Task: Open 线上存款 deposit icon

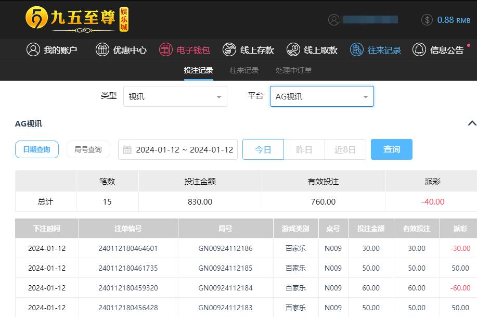Action: click(229, 49)
